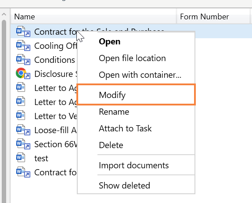This screenshot has width=252, height=203.
Task: Select Import documents menu entry
Action: click(134, 166)
